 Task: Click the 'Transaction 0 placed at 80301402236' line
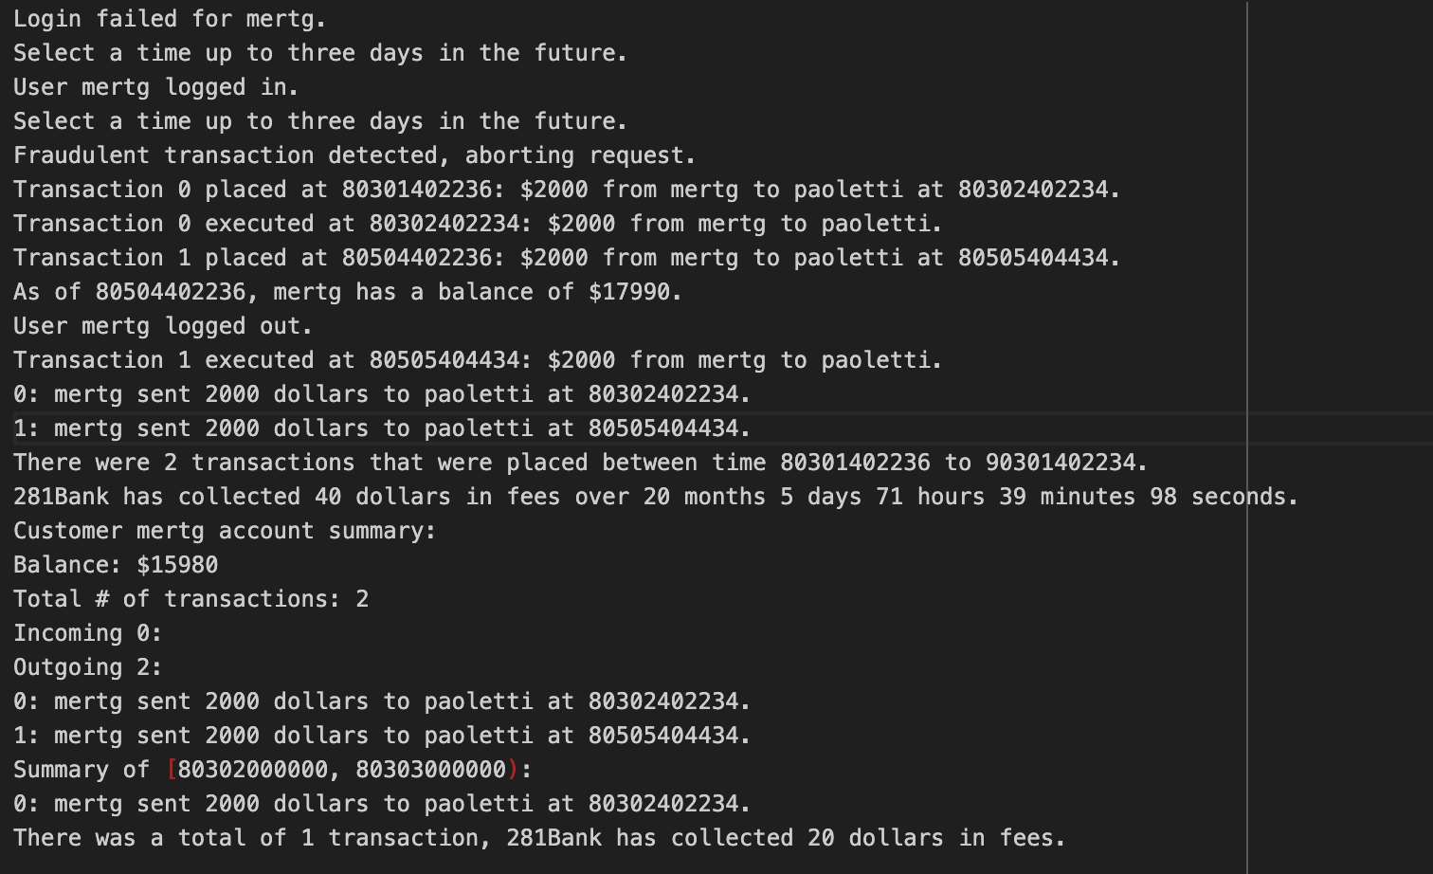567,190
